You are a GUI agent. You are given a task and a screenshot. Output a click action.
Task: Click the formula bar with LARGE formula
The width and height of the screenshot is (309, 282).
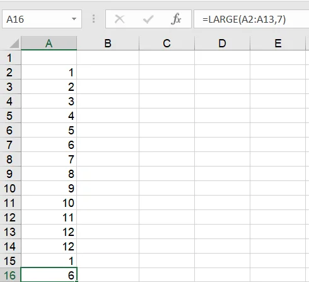[x=252, y=19]
